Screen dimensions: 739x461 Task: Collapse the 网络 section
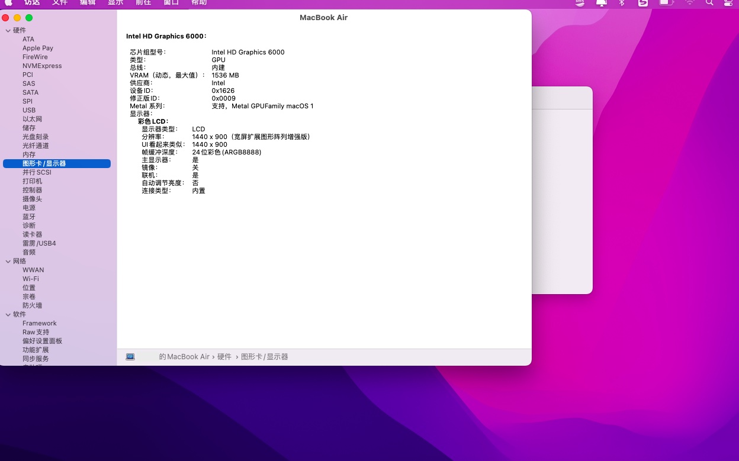[x=8, y=261]
